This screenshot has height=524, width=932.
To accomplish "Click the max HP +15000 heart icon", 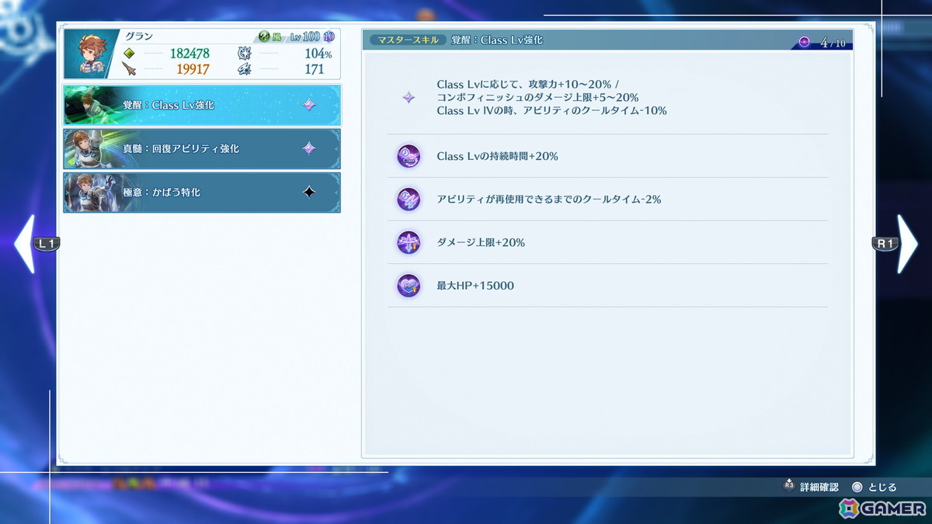I will [x=409, y=286].
